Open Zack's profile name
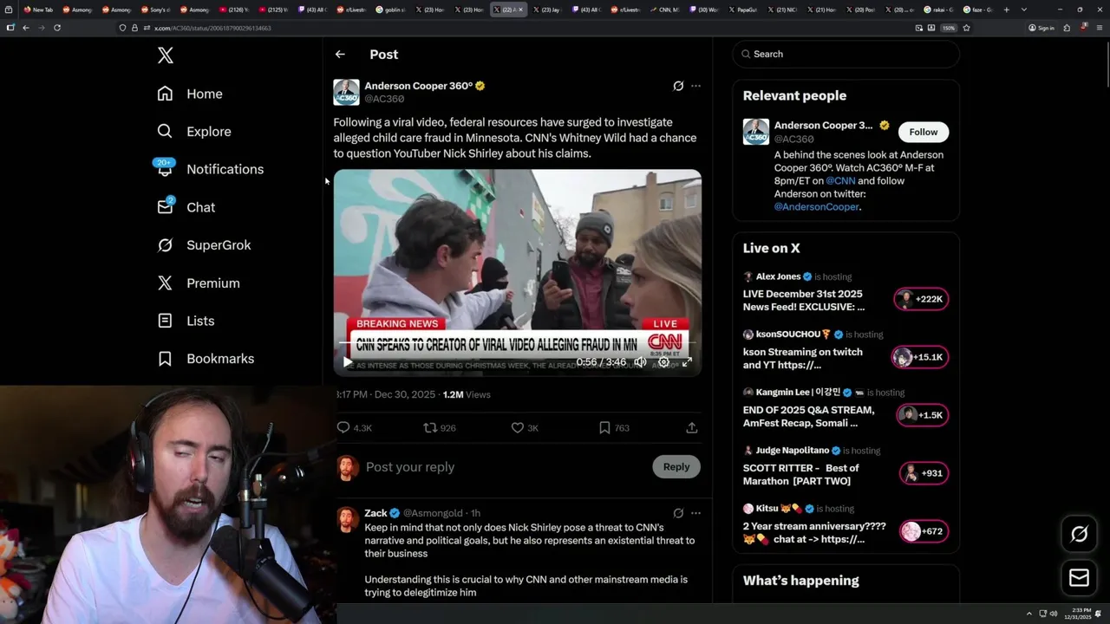The width and height of the screenshot is (1110, 624). 375,513
